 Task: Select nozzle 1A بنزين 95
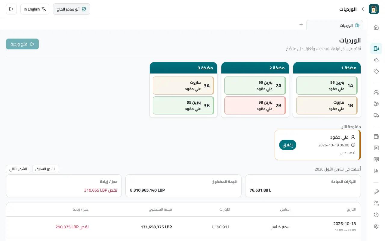click(327, 86)
